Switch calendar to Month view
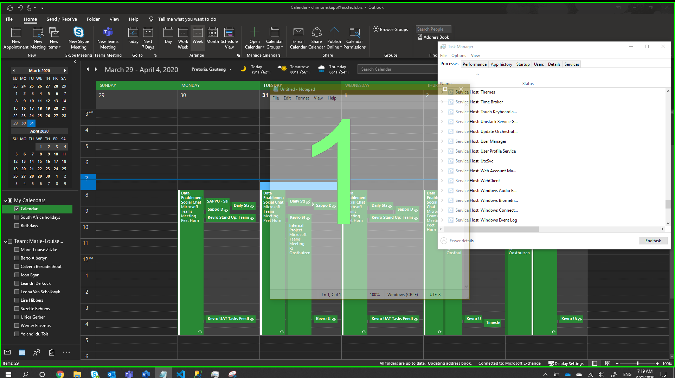 pyautogui.click(x=213, y=36)
